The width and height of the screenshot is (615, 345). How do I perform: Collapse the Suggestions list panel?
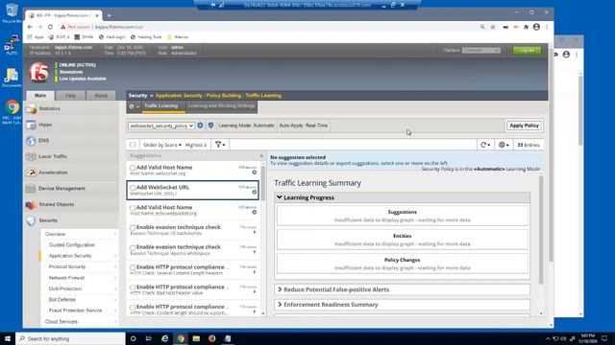point(261,155)
